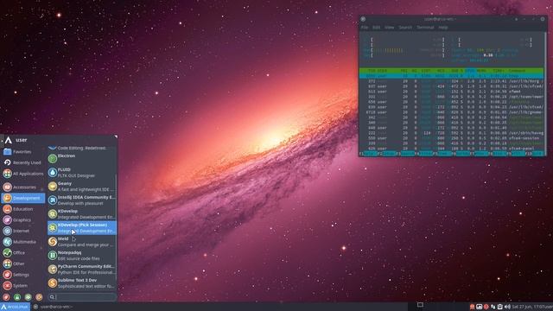This screenshot has width=553, height=311.
Task: Click the orange icon in menu bottom row
Action: click(39, 297)
